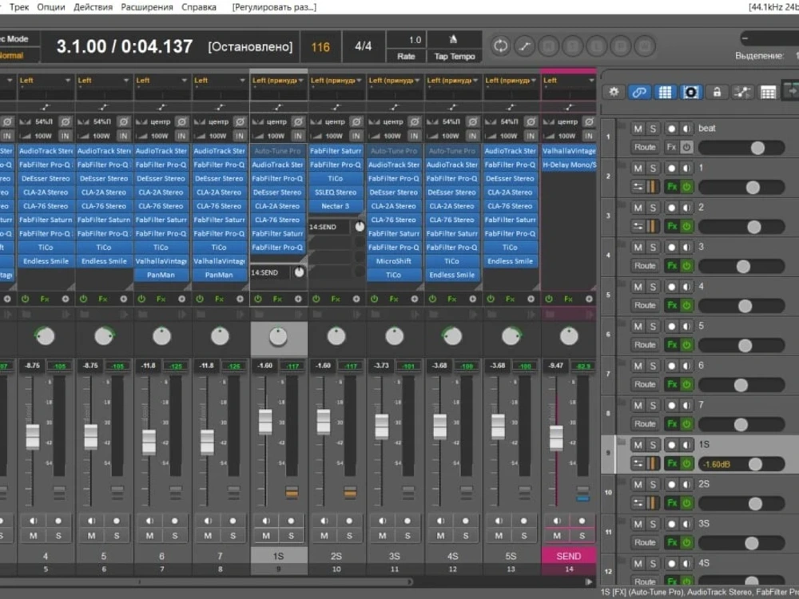
Task: Open Left input dropdown on channel 6
Action: tap(161, 81)
